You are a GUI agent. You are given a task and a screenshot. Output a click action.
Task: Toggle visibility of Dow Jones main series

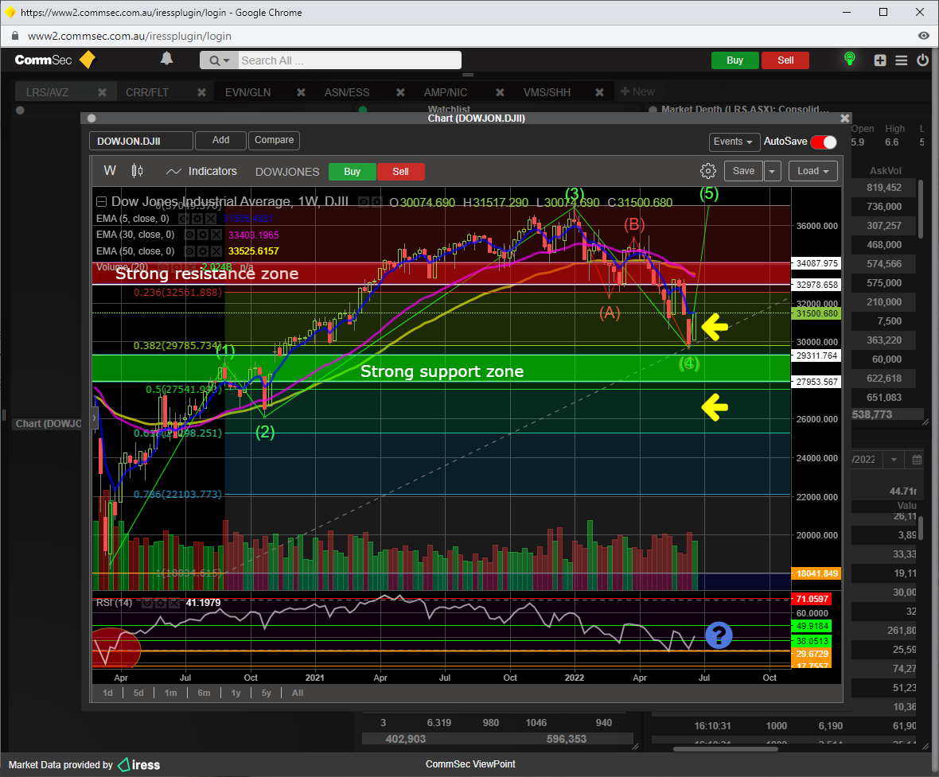click(364, 202)
